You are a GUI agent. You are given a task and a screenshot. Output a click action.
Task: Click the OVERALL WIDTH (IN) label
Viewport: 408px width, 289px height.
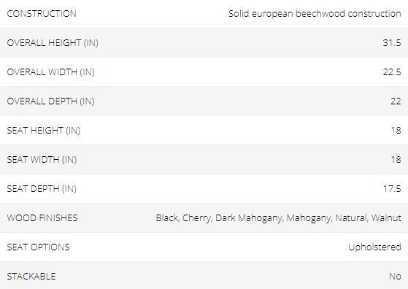pyautogui.click(x=51, y=72)
